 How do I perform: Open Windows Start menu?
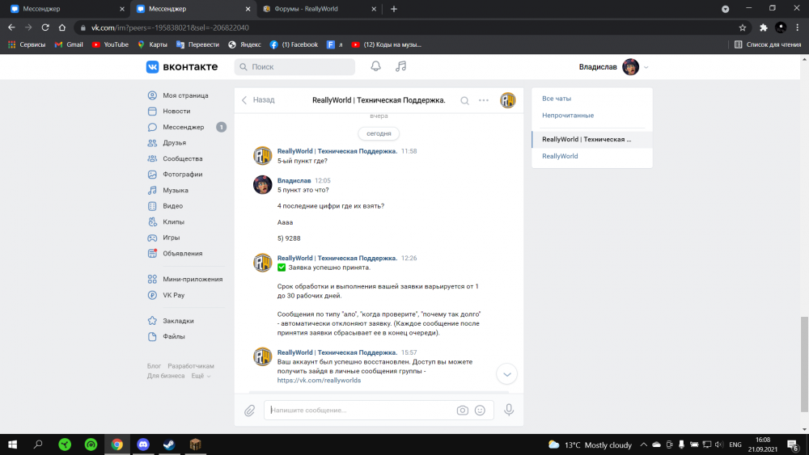pyautogui.click(x=12, y=444)
